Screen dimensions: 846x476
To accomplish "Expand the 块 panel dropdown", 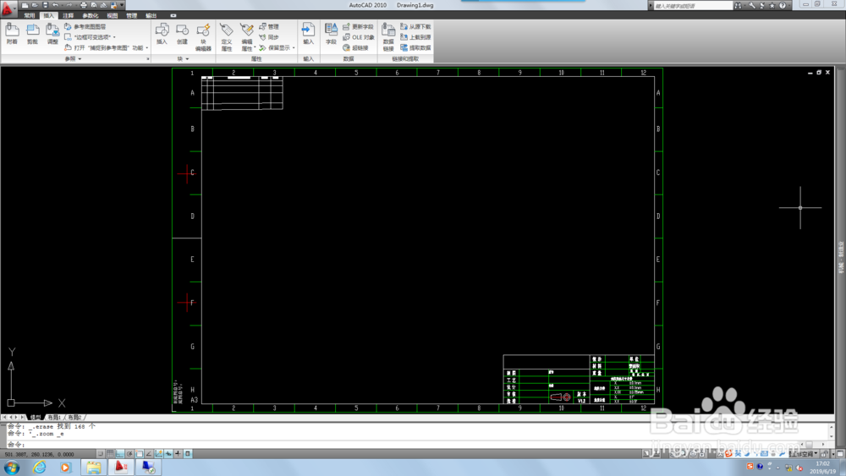I will tap(187, 58).
